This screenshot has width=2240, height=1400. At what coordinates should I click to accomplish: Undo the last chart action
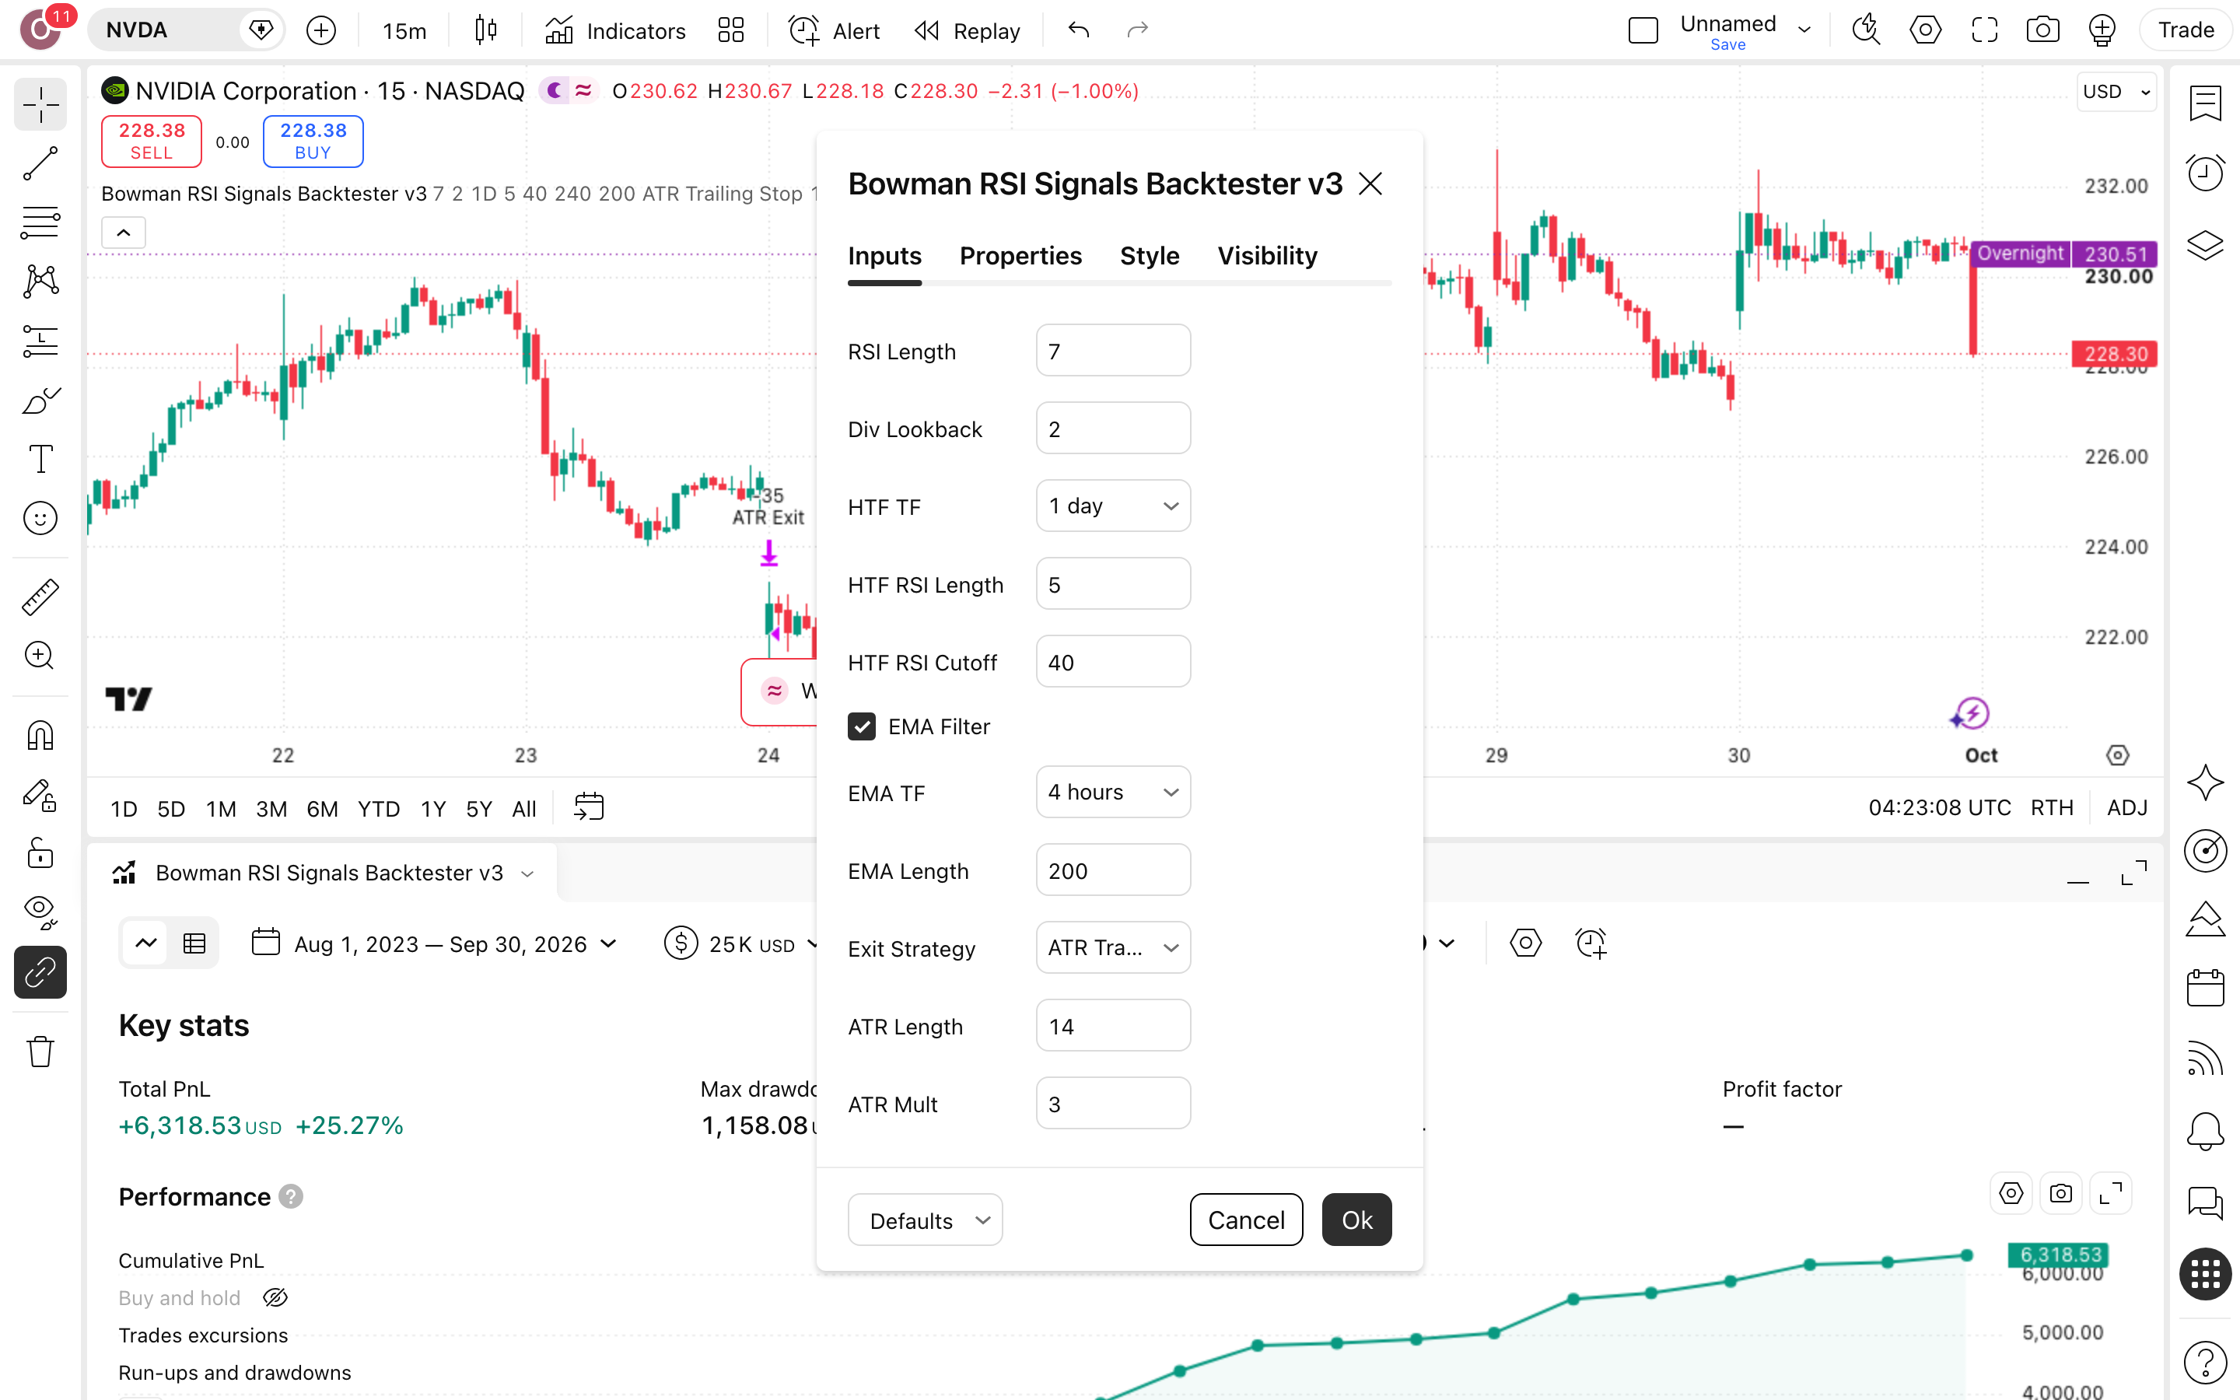[x=1078, y=30]
